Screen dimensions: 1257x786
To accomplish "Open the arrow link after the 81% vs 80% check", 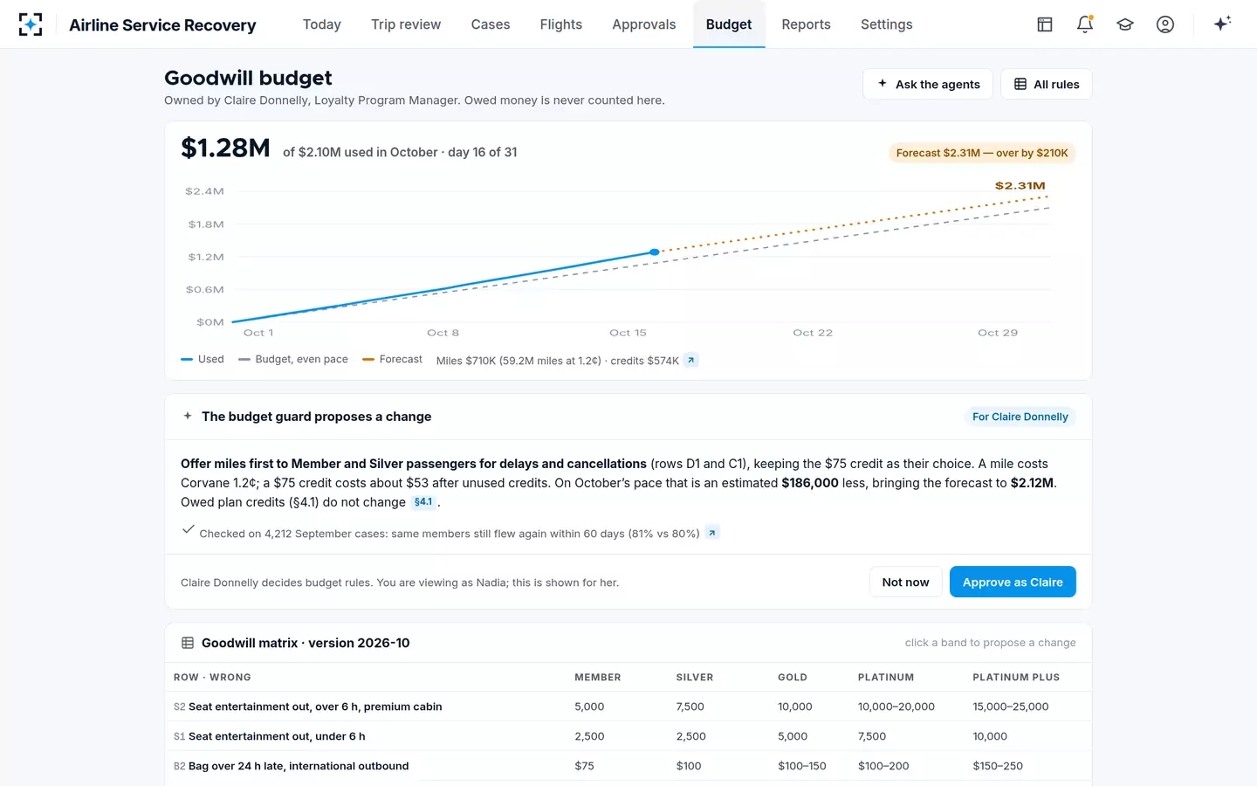I will (712, 533).
